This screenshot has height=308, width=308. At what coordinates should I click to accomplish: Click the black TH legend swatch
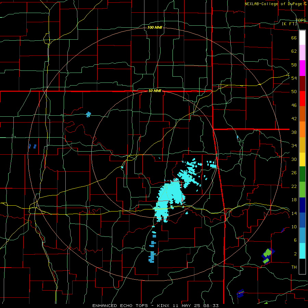(x=302, y=266)
